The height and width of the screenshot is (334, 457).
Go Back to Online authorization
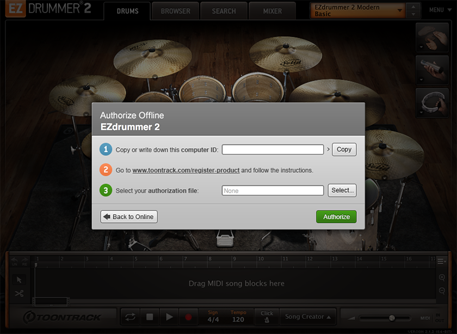click(x=129, y=217)
